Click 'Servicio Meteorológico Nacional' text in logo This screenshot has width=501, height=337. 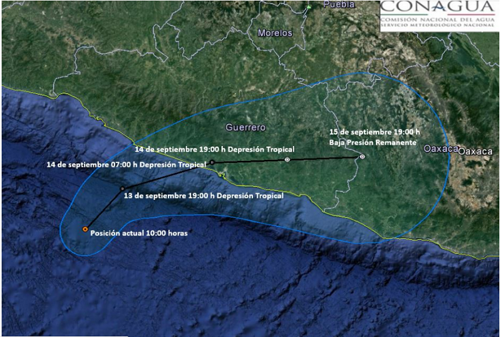[438, 25]
